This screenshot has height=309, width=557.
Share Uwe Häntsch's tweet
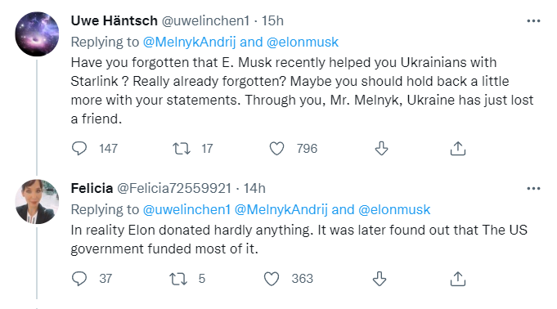(458, 149)
